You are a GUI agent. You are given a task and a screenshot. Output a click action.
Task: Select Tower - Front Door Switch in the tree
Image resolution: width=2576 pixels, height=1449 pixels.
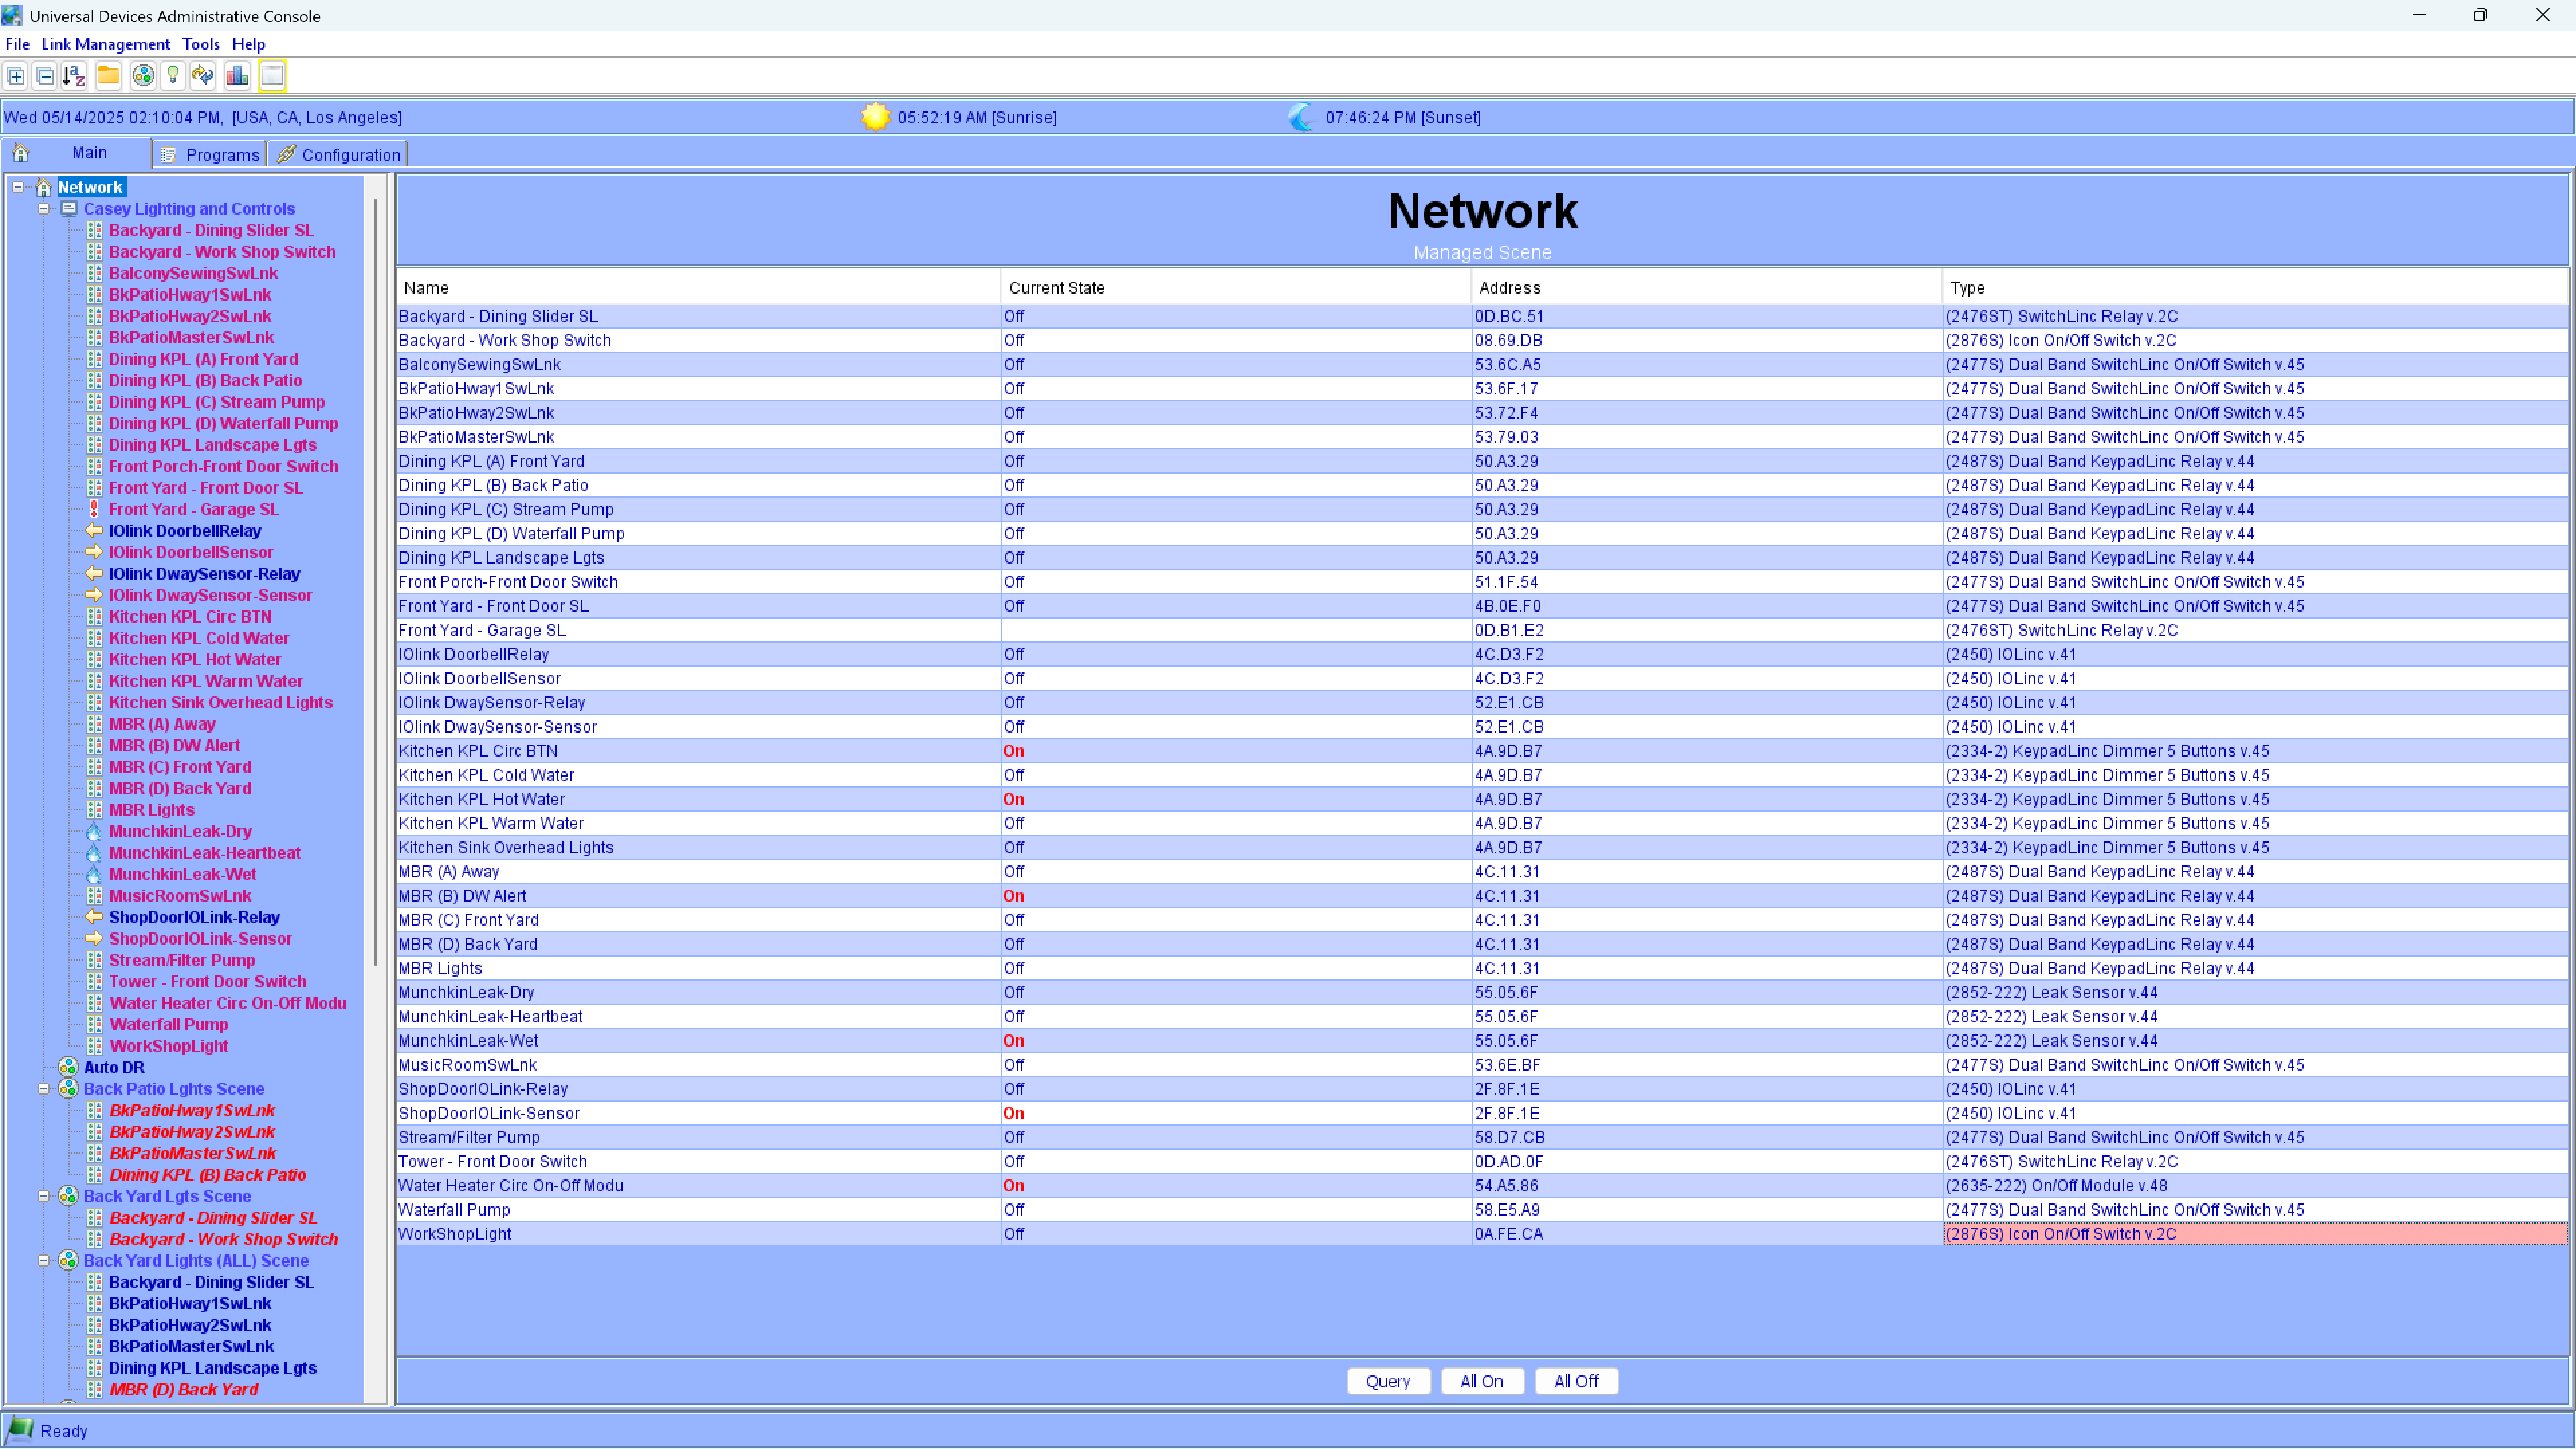point(207,982)
